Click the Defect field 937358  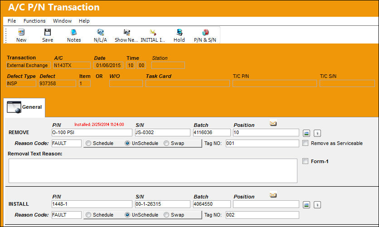coord(57,83)
